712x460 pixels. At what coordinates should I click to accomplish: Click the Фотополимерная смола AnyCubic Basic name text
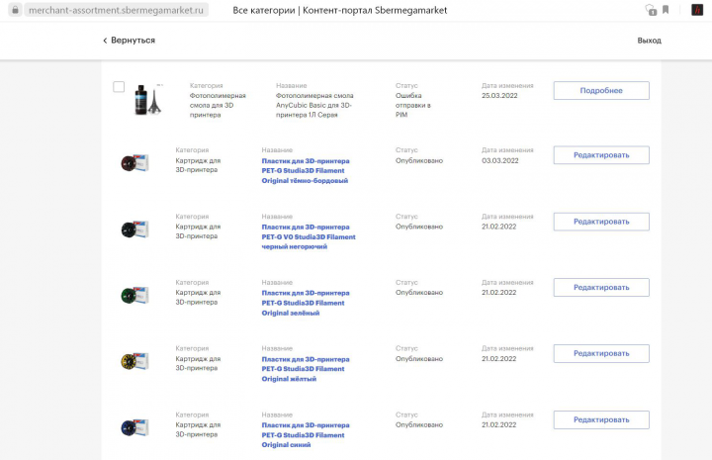(314, 105)
